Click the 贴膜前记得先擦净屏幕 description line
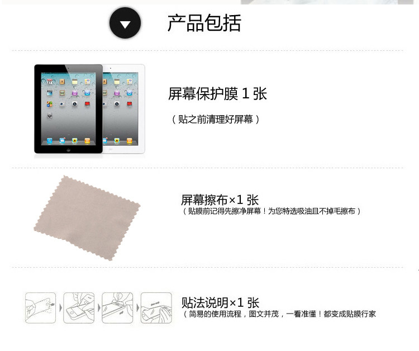 coord(272,211)
